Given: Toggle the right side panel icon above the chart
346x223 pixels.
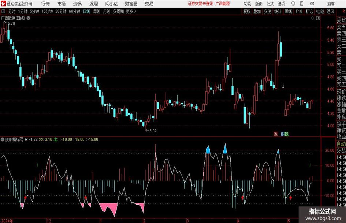Looking at the screenshot, I should coord(318,18).
